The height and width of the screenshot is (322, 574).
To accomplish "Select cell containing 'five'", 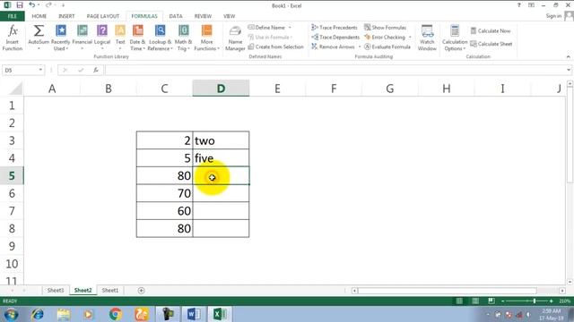I will tap(222, 158).
